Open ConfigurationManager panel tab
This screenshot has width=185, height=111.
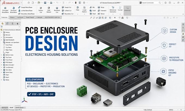point(13,24)
